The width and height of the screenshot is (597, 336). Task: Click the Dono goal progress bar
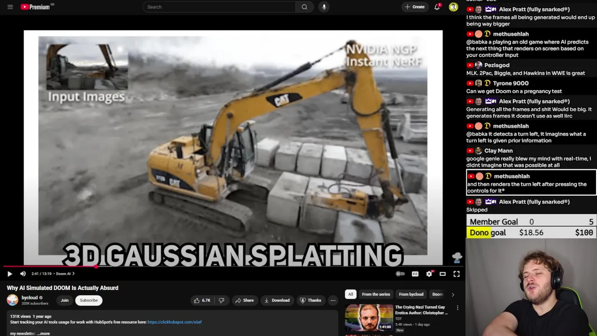point(531,232)
